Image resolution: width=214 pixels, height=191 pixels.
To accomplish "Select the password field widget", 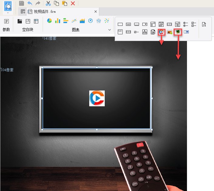I will [x=128, y=32].
